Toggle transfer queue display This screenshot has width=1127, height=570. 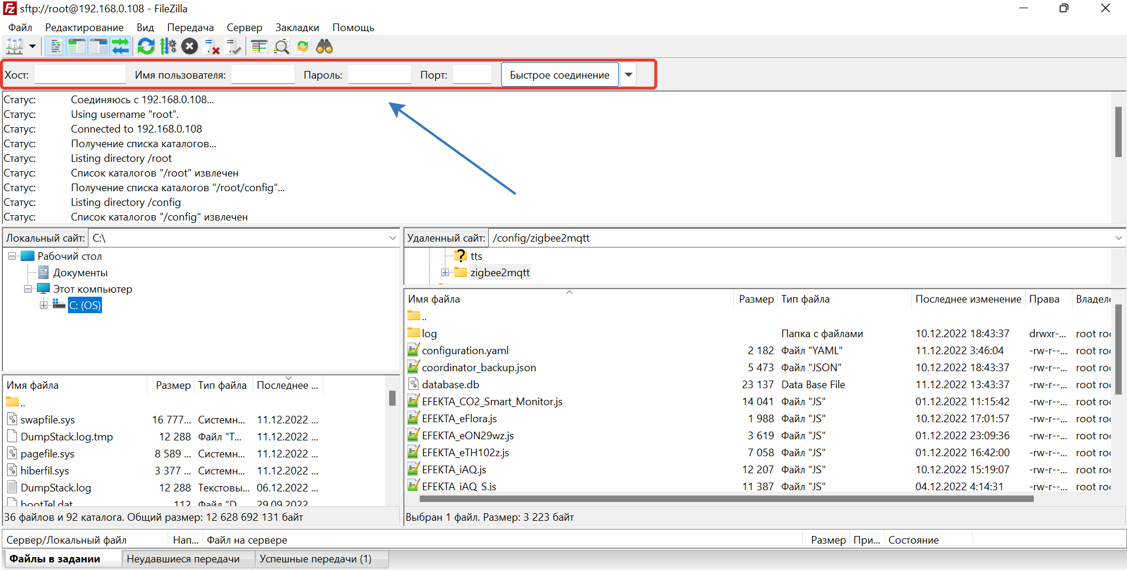(120, 46)
